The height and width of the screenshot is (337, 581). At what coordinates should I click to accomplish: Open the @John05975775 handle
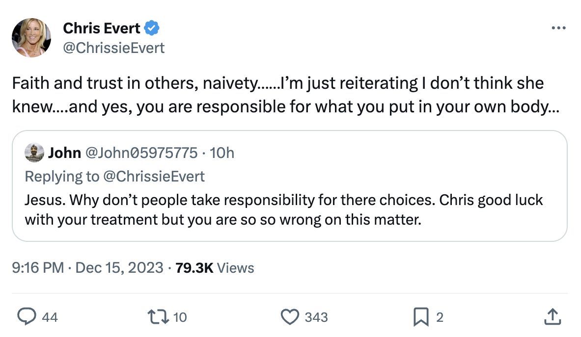point(142,153)
